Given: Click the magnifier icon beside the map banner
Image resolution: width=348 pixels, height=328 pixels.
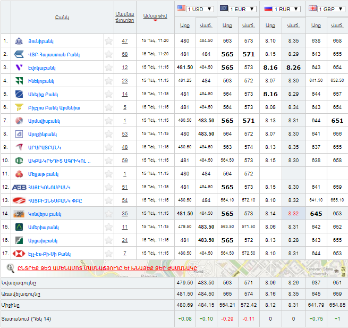Looking at the screenshot, I should (10, 268).
